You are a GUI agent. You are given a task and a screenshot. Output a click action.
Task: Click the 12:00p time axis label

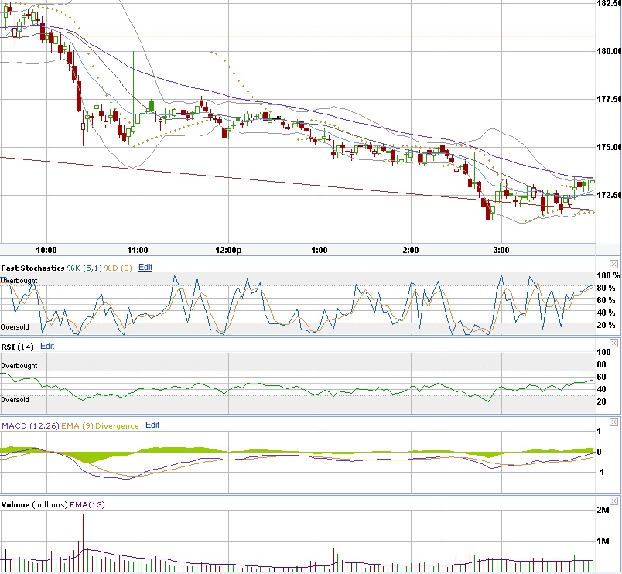[228, 250]
